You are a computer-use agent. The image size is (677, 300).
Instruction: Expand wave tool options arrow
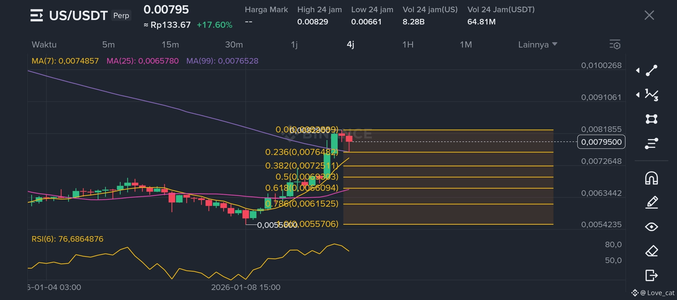coord(638,95)
